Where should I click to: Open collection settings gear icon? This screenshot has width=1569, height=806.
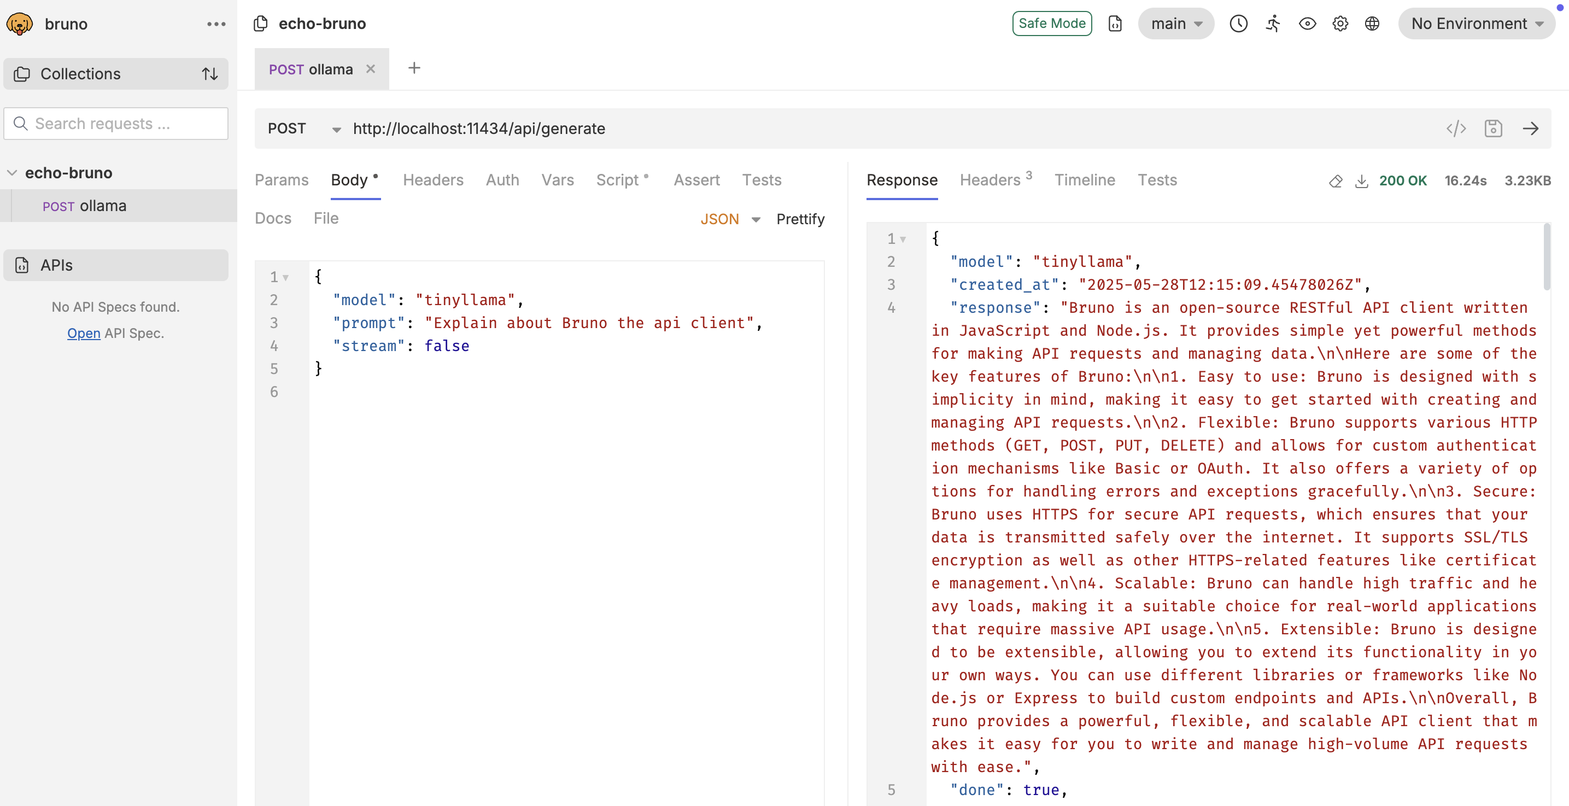pyautogui.click(x=1340, y=23)
